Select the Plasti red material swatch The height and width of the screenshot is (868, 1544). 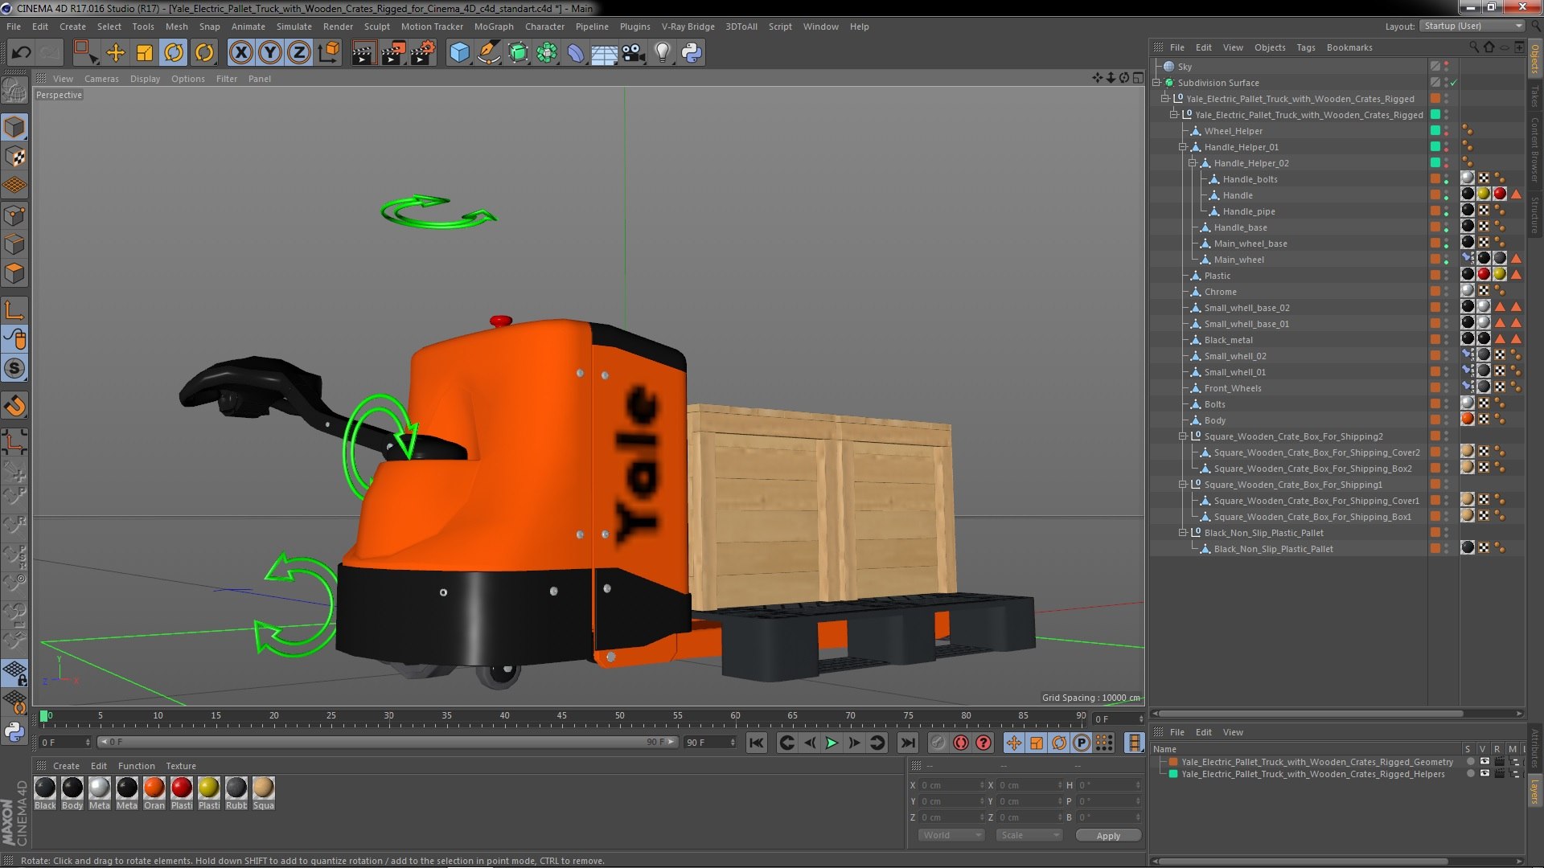(182, 793)
